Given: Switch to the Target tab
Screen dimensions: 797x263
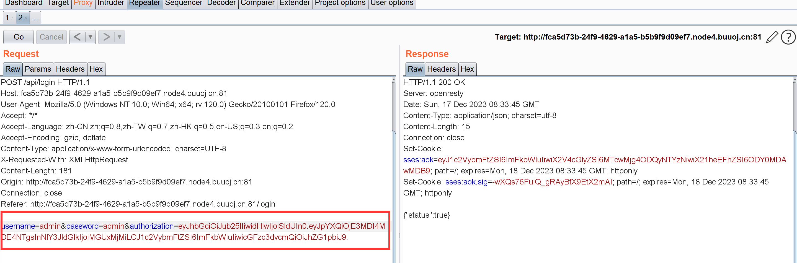Looking at the screenshot, I should 58,3.
